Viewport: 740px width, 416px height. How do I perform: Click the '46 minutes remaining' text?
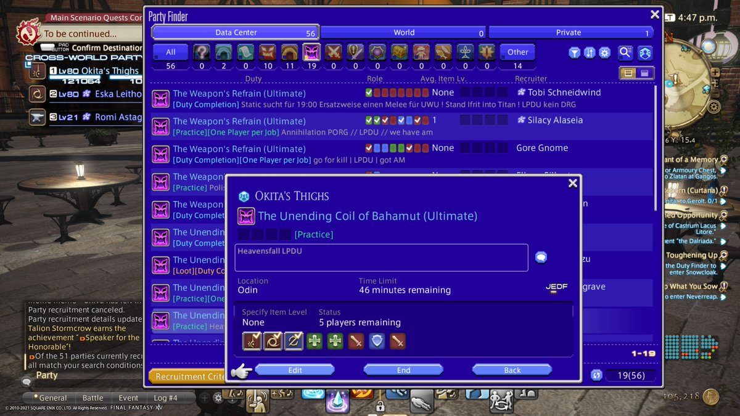click(x=405, y=290)
